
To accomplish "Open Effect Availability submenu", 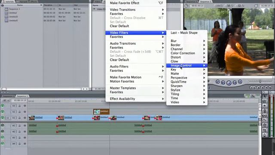I will click(136, 99).
